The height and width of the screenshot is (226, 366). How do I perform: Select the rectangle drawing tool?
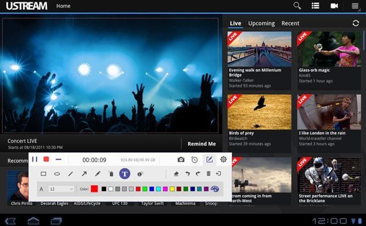pyautogui.click(x=43, y=173)
